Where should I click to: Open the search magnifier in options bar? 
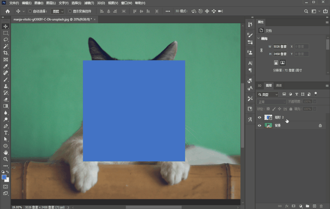click(x=306, y=11)
